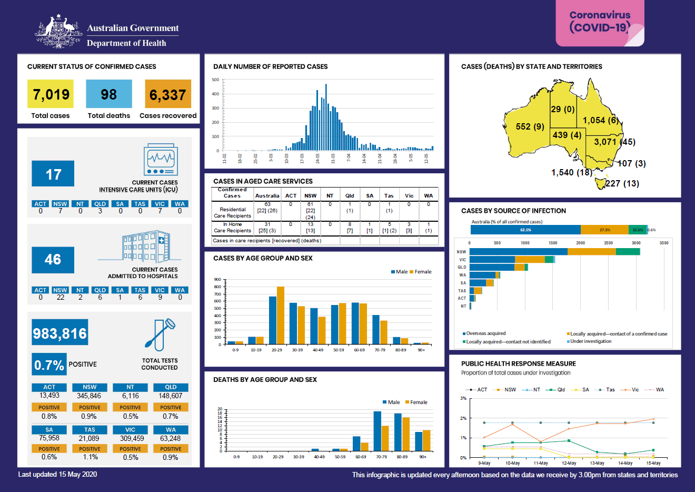Click the Male legend in cases by age chart
The height and width of the screenshot is (492, 695).
pos(399,272)
